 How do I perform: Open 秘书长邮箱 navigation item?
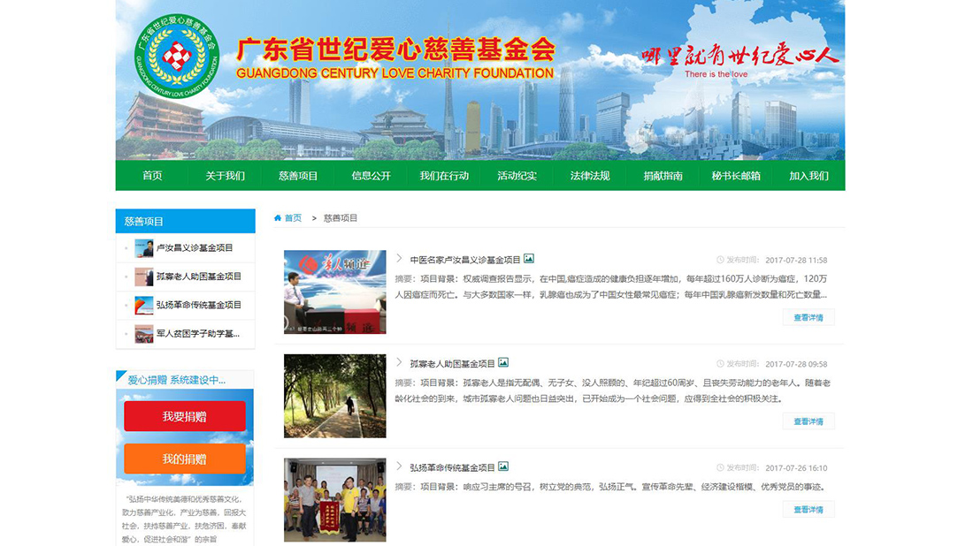tap(736, 176)
